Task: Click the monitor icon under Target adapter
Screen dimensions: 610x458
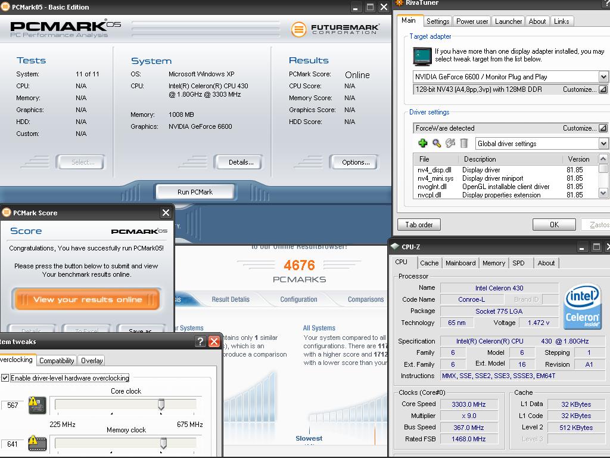Action: 422,57
